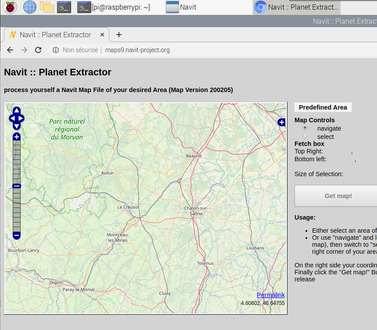377x330 pixels.
Task: Click the Cluny label on the map
Action: (x=165, y=293)
